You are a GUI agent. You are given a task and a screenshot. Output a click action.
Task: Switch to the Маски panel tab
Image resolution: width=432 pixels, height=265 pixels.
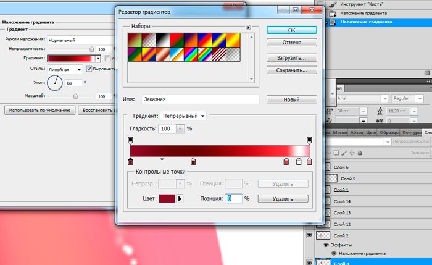[x=339, y=133]
